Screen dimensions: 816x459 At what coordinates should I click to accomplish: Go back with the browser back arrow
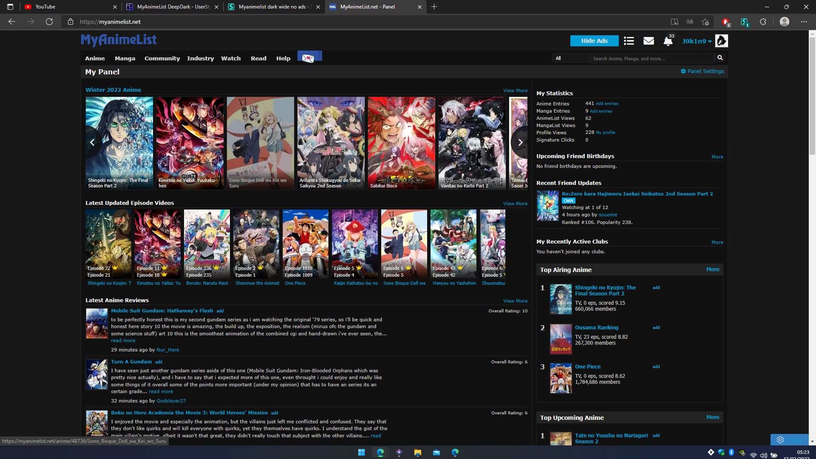(12, 22)
